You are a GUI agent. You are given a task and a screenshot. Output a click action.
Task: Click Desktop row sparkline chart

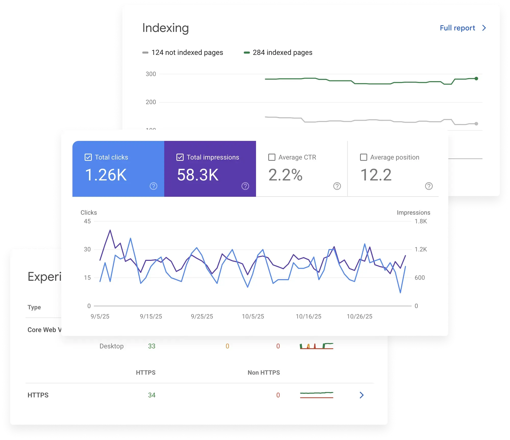tap(316, 346)
